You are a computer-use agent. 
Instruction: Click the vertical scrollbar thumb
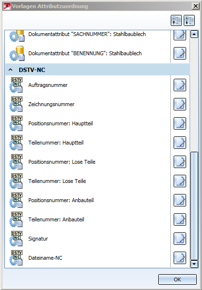(194, 205)
